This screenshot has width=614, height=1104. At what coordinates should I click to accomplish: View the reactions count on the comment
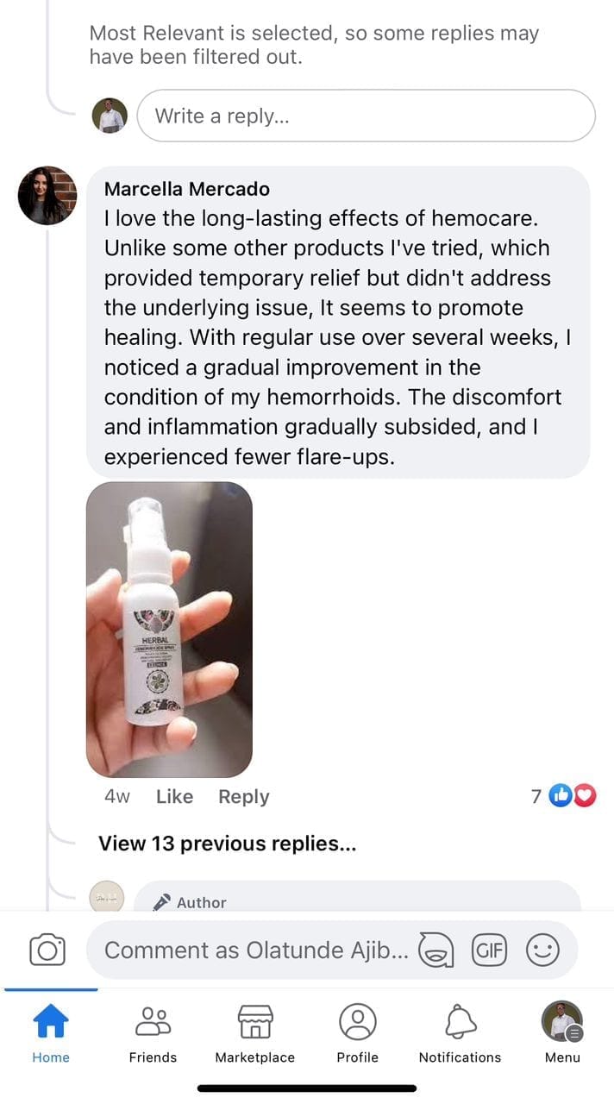click(563, 796)
